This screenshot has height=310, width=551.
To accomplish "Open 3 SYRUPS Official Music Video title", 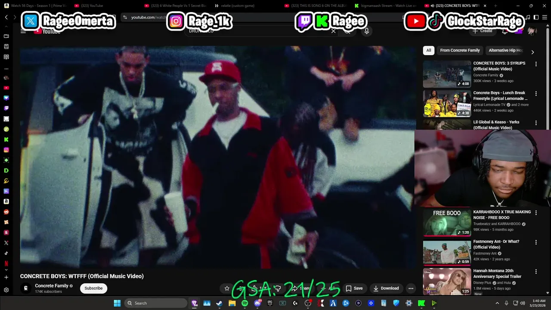I will [x=499, y=66].
